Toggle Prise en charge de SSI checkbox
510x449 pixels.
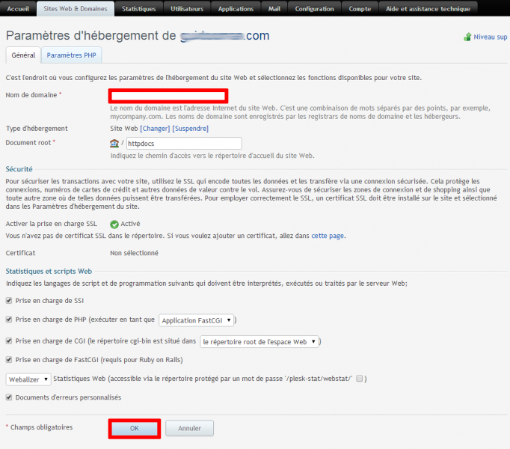pos(9,300)
